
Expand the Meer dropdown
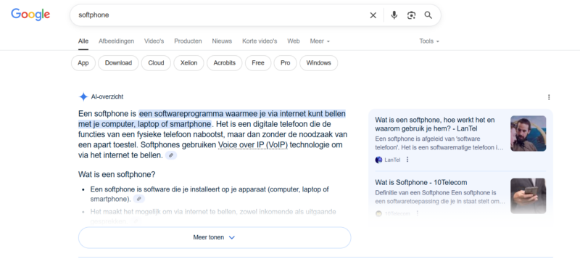point(320,41)
